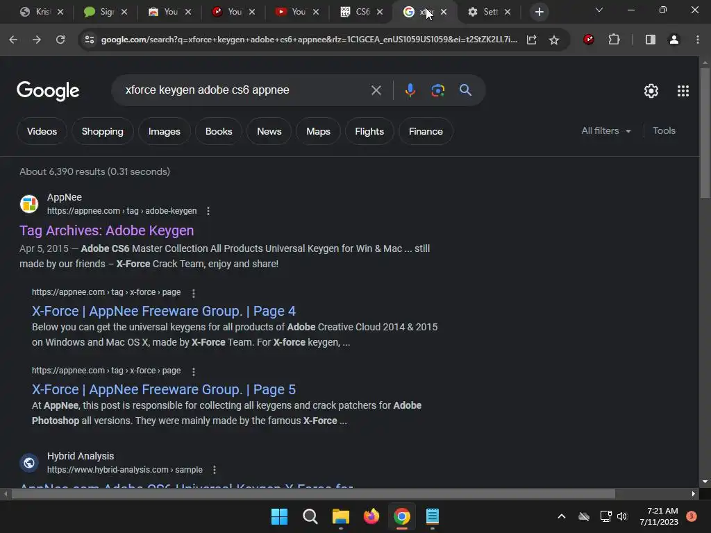
Task: Bookmark this page with the star icon
Action: point(553,40)
